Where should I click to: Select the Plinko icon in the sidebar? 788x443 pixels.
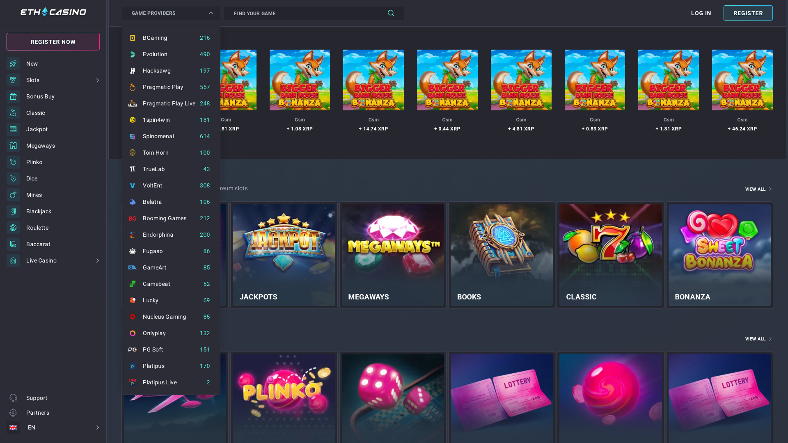pyautogui.click(x=13, y=162)
